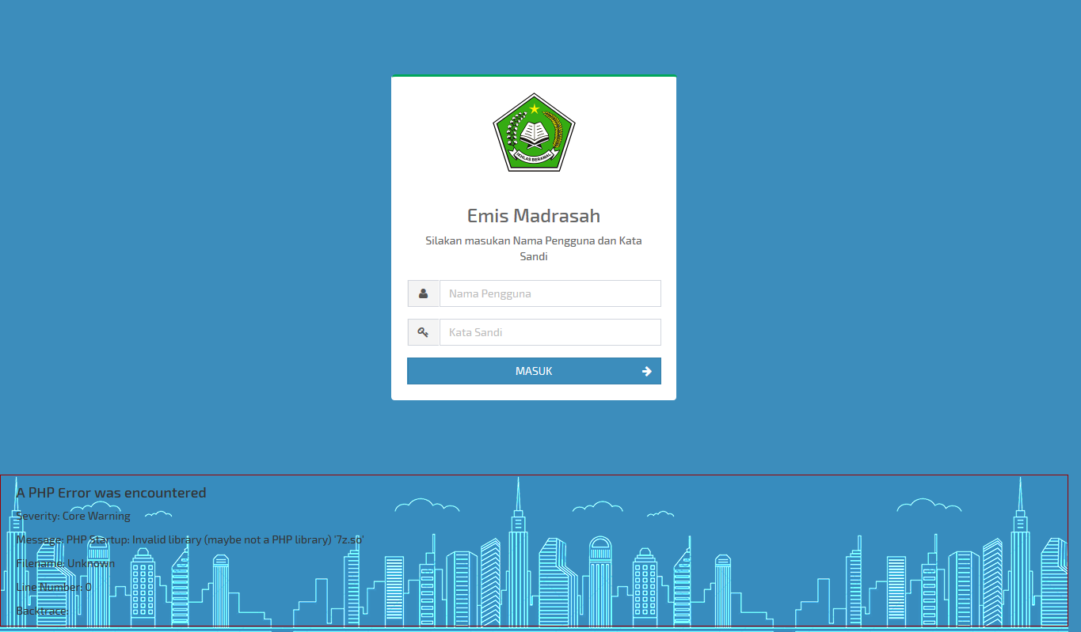Select the 'Backtrace:' line
1081x632 pixels.
click(43, 611)
